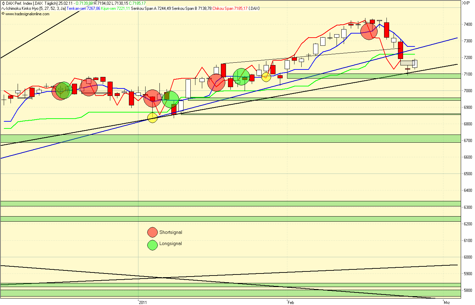Select the yellow signal circle near the trendline crossing

[x=152, y=118]
